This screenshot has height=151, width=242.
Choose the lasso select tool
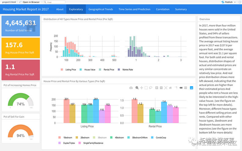click(x=151, y=88)
